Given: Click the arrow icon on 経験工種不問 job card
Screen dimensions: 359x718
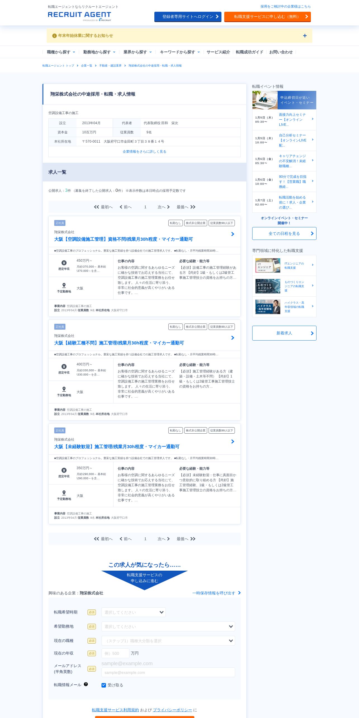Looking at the screenshot, I should 233,338.
